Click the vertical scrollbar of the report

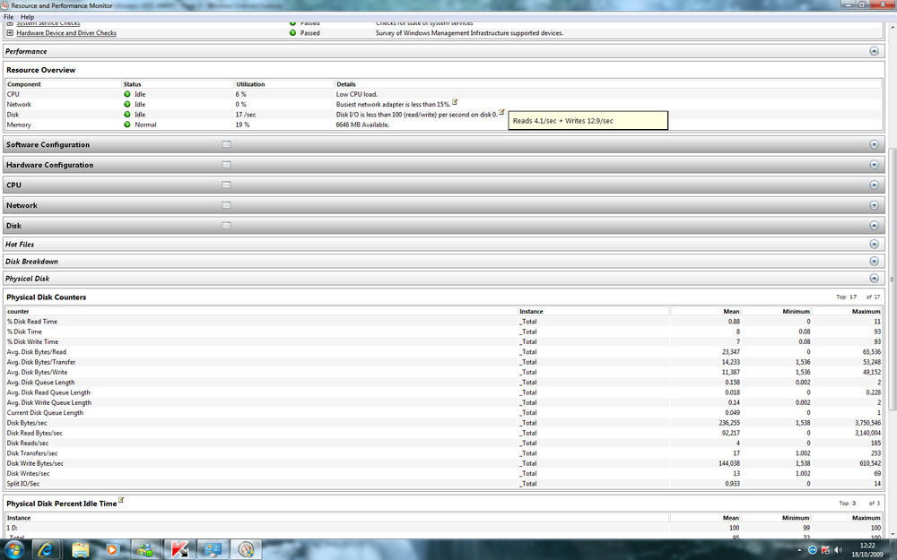tap(893, 279)
